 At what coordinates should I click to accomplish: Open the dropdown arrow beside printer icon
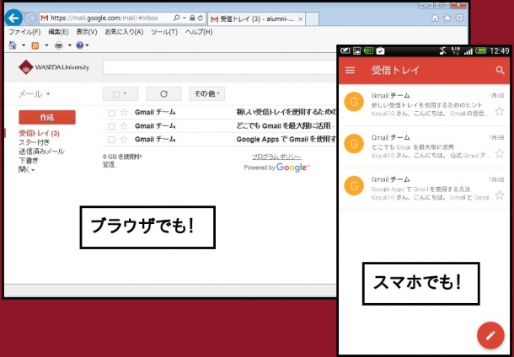[69, 45]
